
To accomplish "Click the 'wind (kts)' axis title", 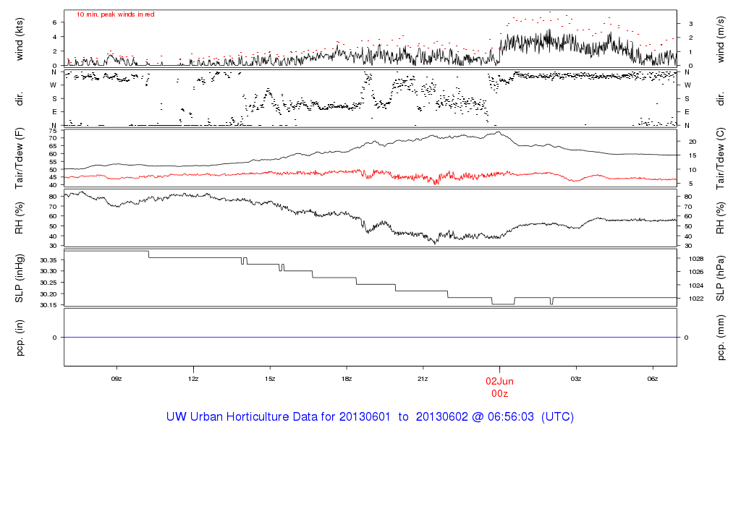I will tap(20, 39).
